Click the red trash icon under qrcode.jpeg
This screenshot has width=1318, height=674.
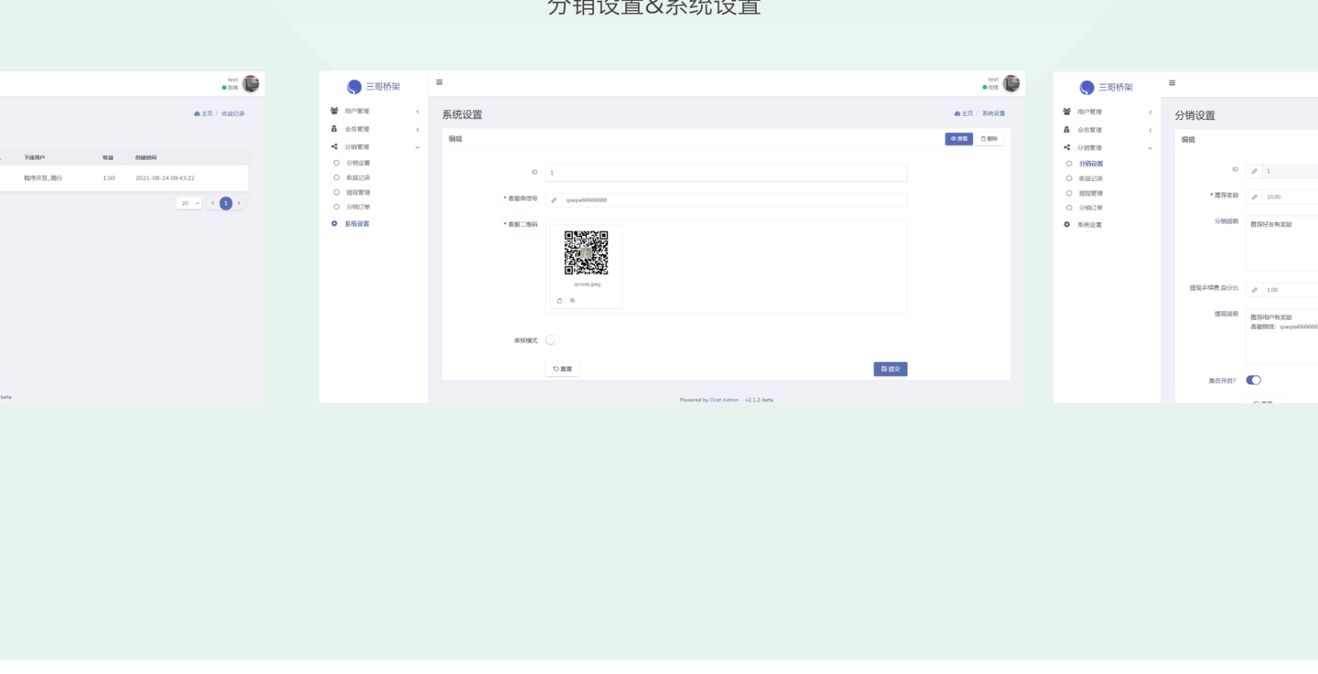point(559,301)
